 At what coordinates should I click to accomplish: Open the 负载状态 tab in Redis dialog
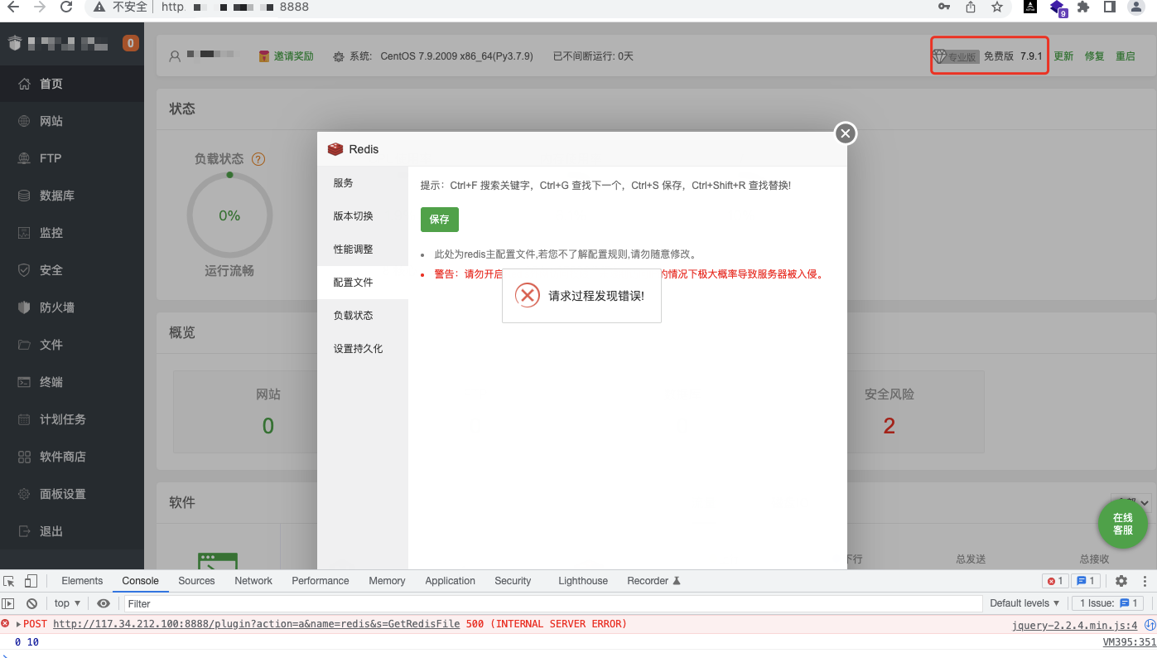(x=363, y=316)
